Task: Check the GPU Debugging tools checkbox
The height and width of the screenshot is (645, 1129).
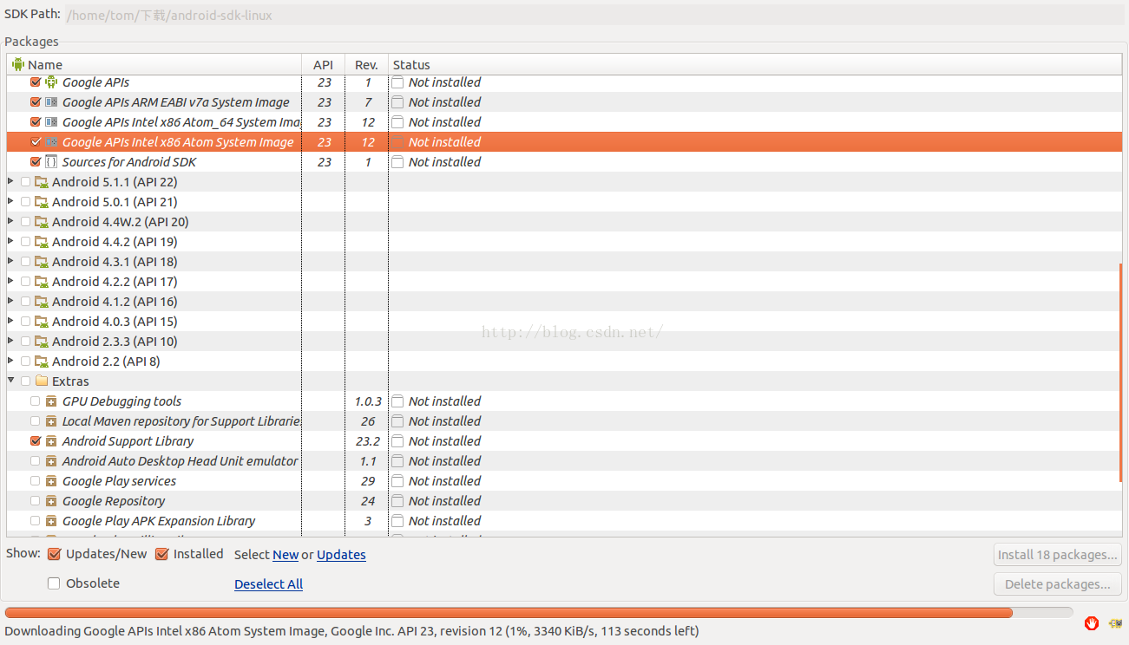Action: point(36,401)
